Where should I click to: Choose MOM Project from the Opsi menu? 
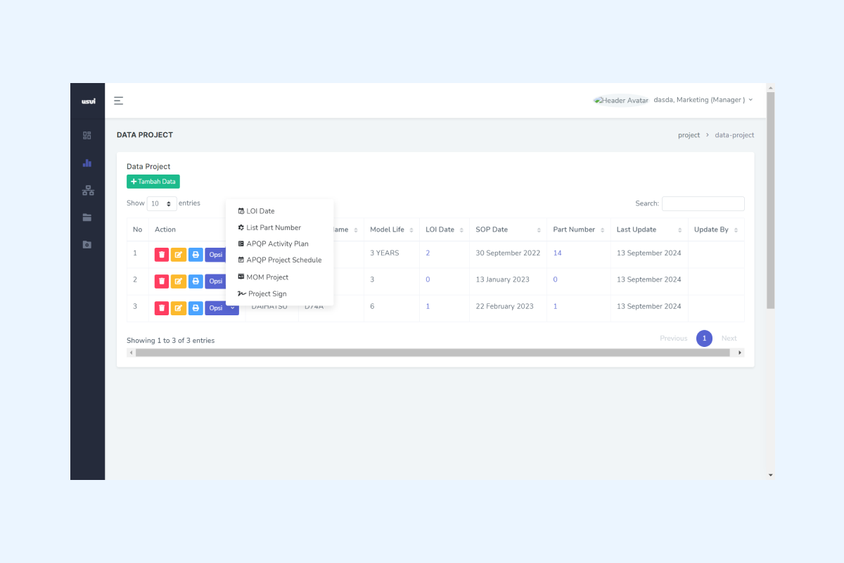coord(279,277)
